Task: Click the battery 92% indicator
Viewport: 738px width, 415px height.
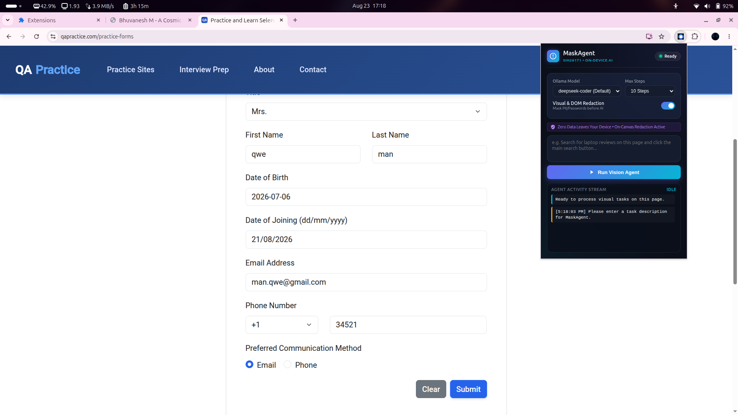Action: [725, 6]
